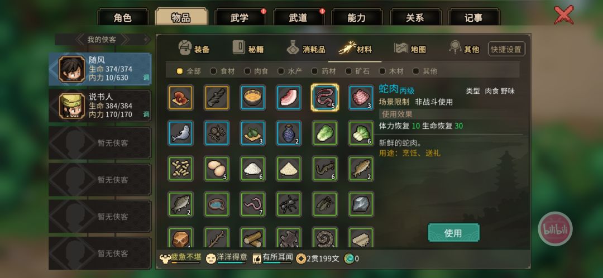Switch to the 武学 top tab
Viewport: 603px width, 278px height.
point(240,18)
